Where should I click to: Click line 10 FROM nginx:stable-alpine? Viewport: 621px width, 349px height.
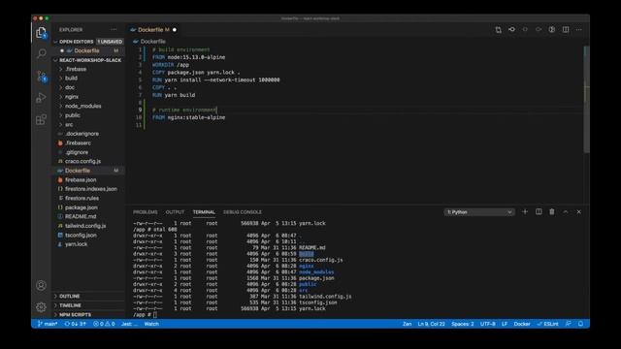tap(189, 117)
